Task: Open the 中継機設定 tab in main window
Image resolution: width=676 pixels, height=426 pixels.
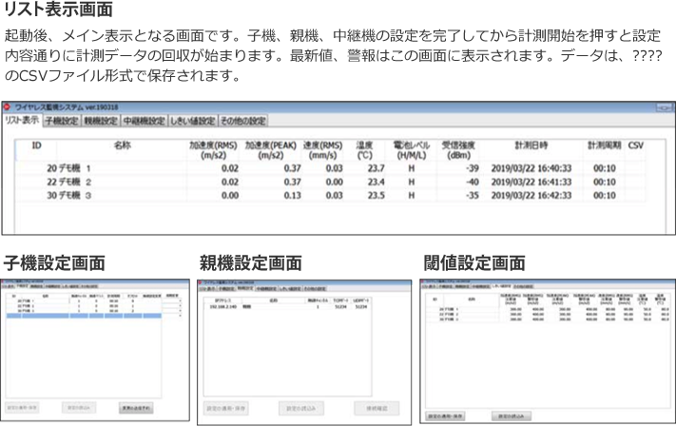Action: click(144, 121)
